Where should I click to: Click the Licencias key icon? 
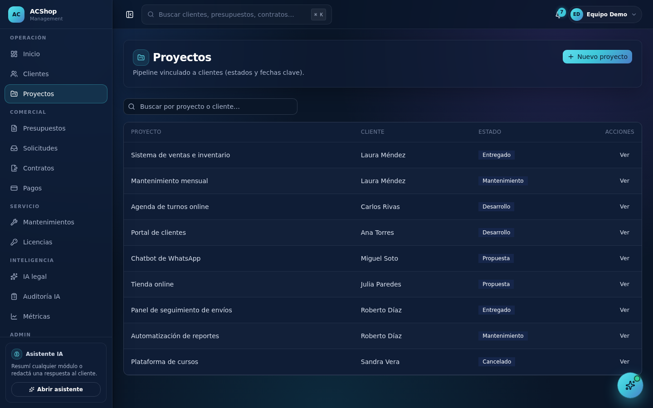(x=14, y=242)
